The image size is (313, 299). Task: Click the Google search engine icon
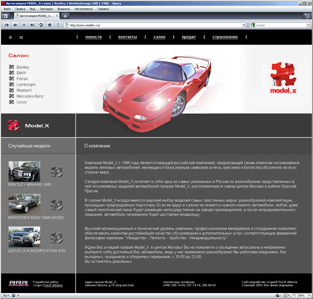pyautogui.click(x=252, y=25)
